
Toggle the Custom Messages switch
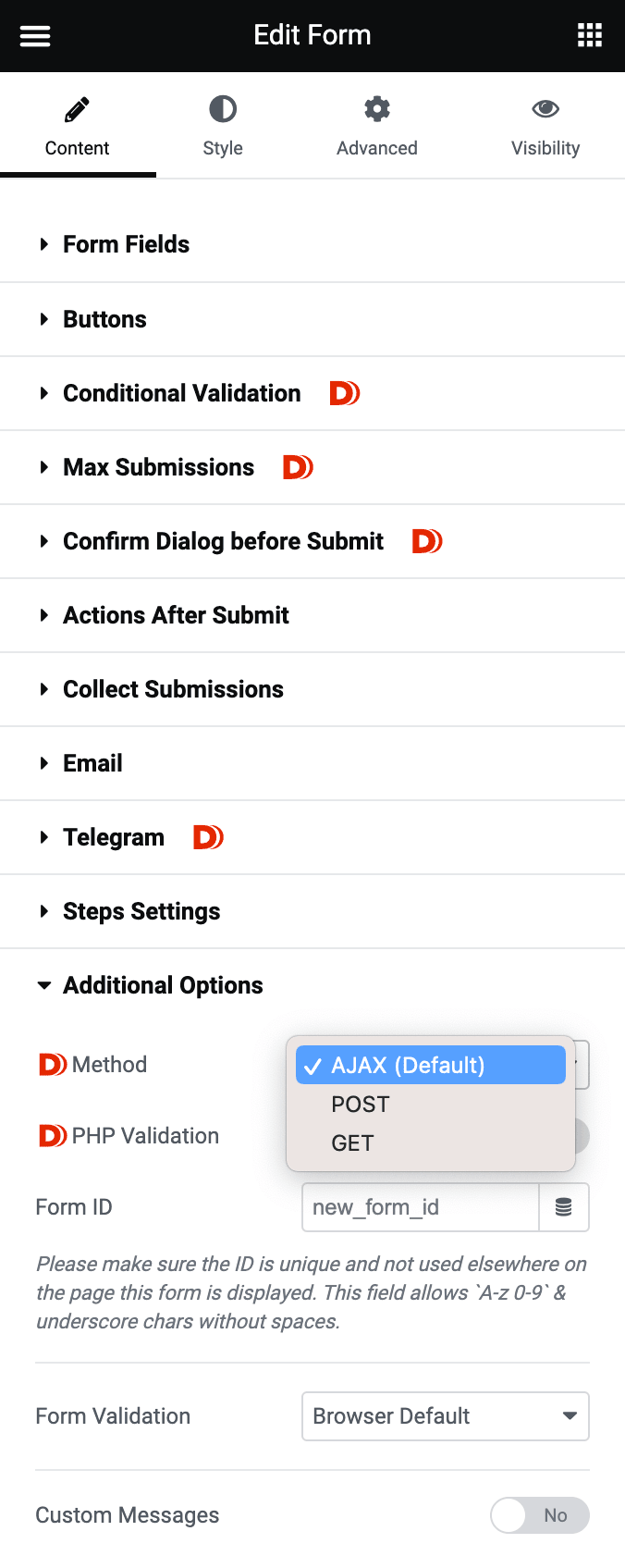tap(539, 1515)
